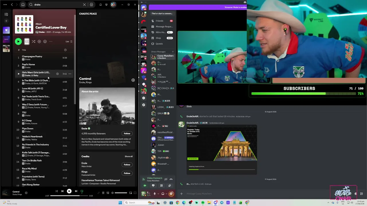The width and height of the screenshot is (367, 206).
Task: Open Spotify queue
Action: click(x=103, y=193)
